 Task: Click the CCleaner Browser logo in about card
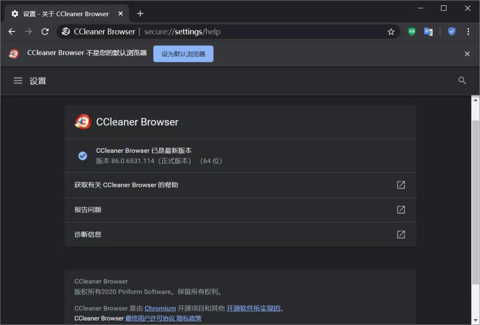tap(83, 122)
